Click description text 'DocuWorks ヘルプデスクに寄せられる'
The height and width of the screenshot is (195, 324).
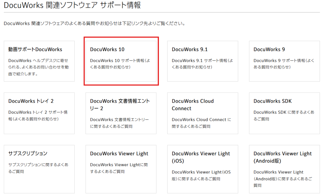click(x=38, y=67)
